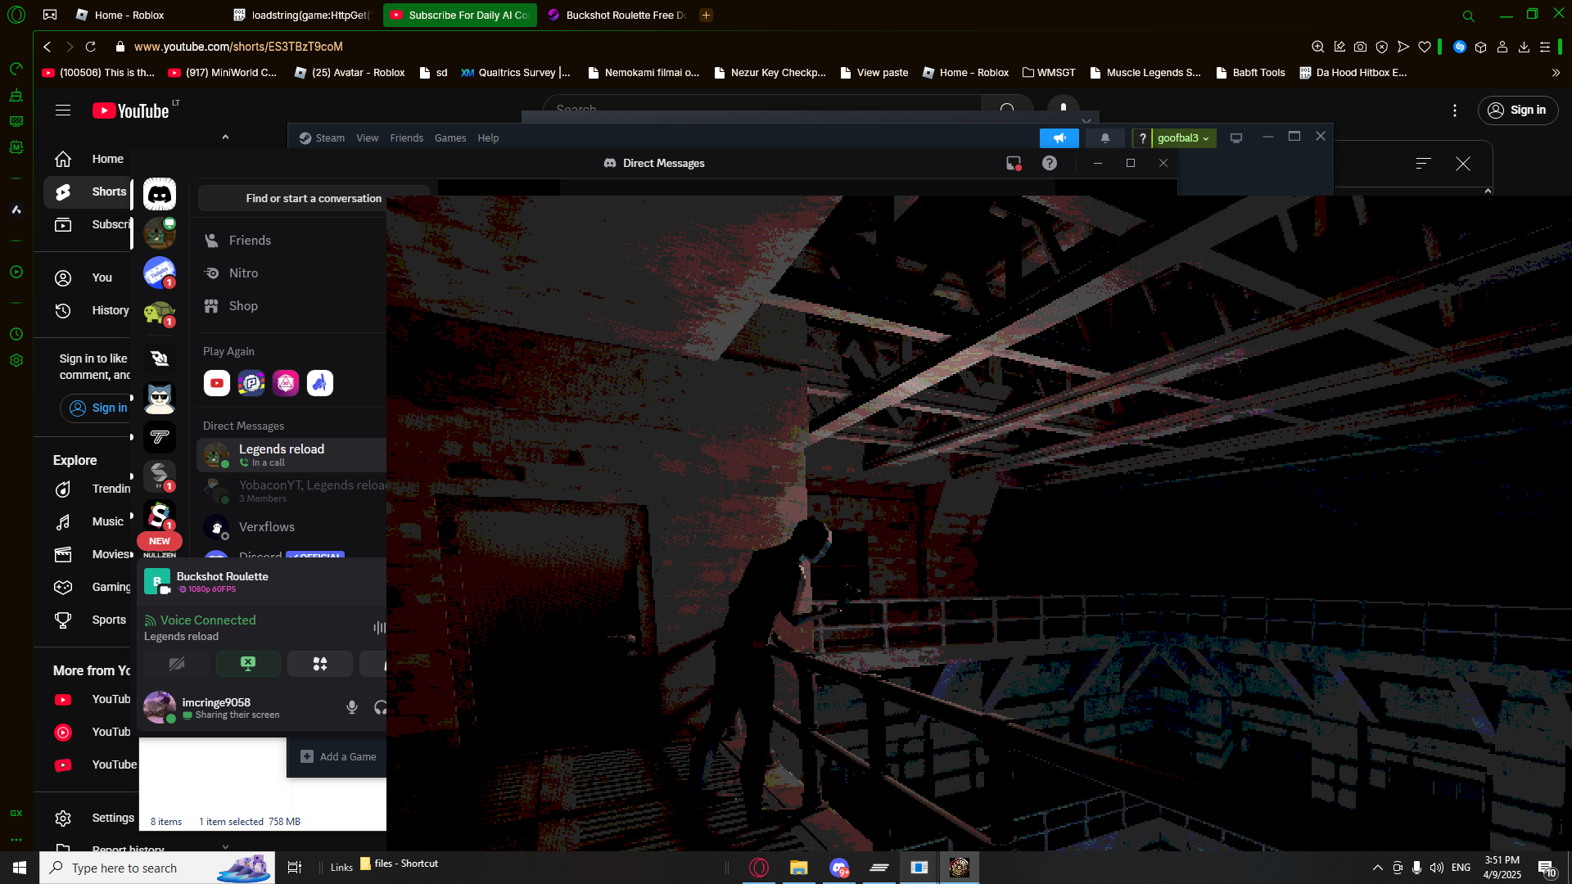1572x884 pixels.
Task: Go back in browser history
Action: coord(47,47)
